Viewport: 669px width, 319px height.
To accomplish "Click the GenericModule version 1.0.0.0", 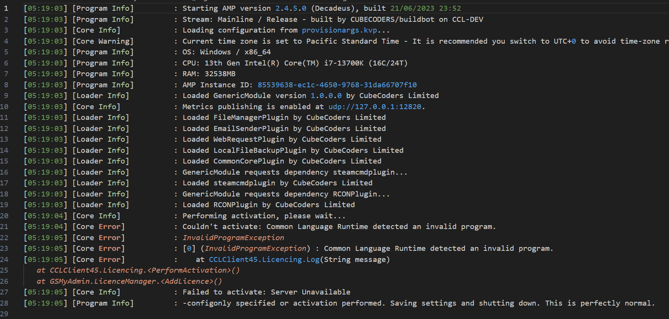I will click(x=326, y=96).
